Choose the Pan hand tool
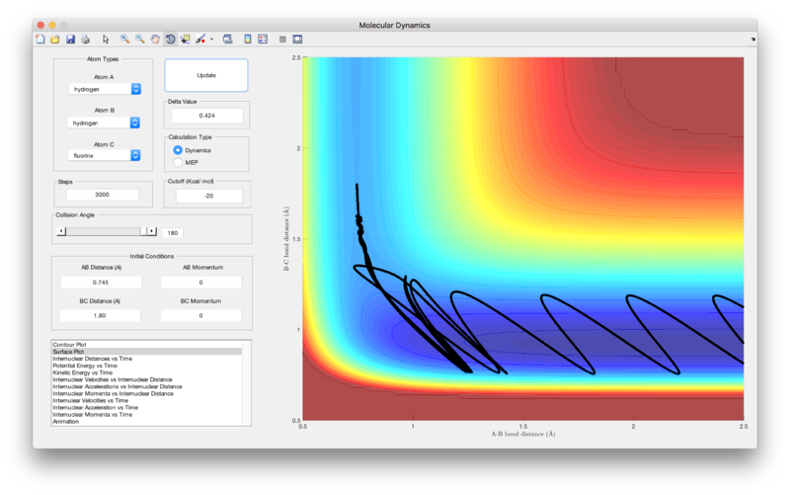 click(155, 39)
